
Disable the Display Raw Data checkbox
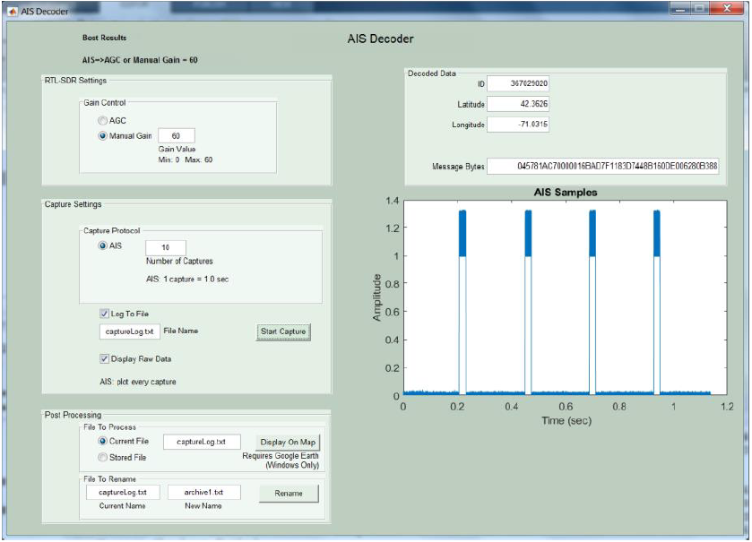104,359
